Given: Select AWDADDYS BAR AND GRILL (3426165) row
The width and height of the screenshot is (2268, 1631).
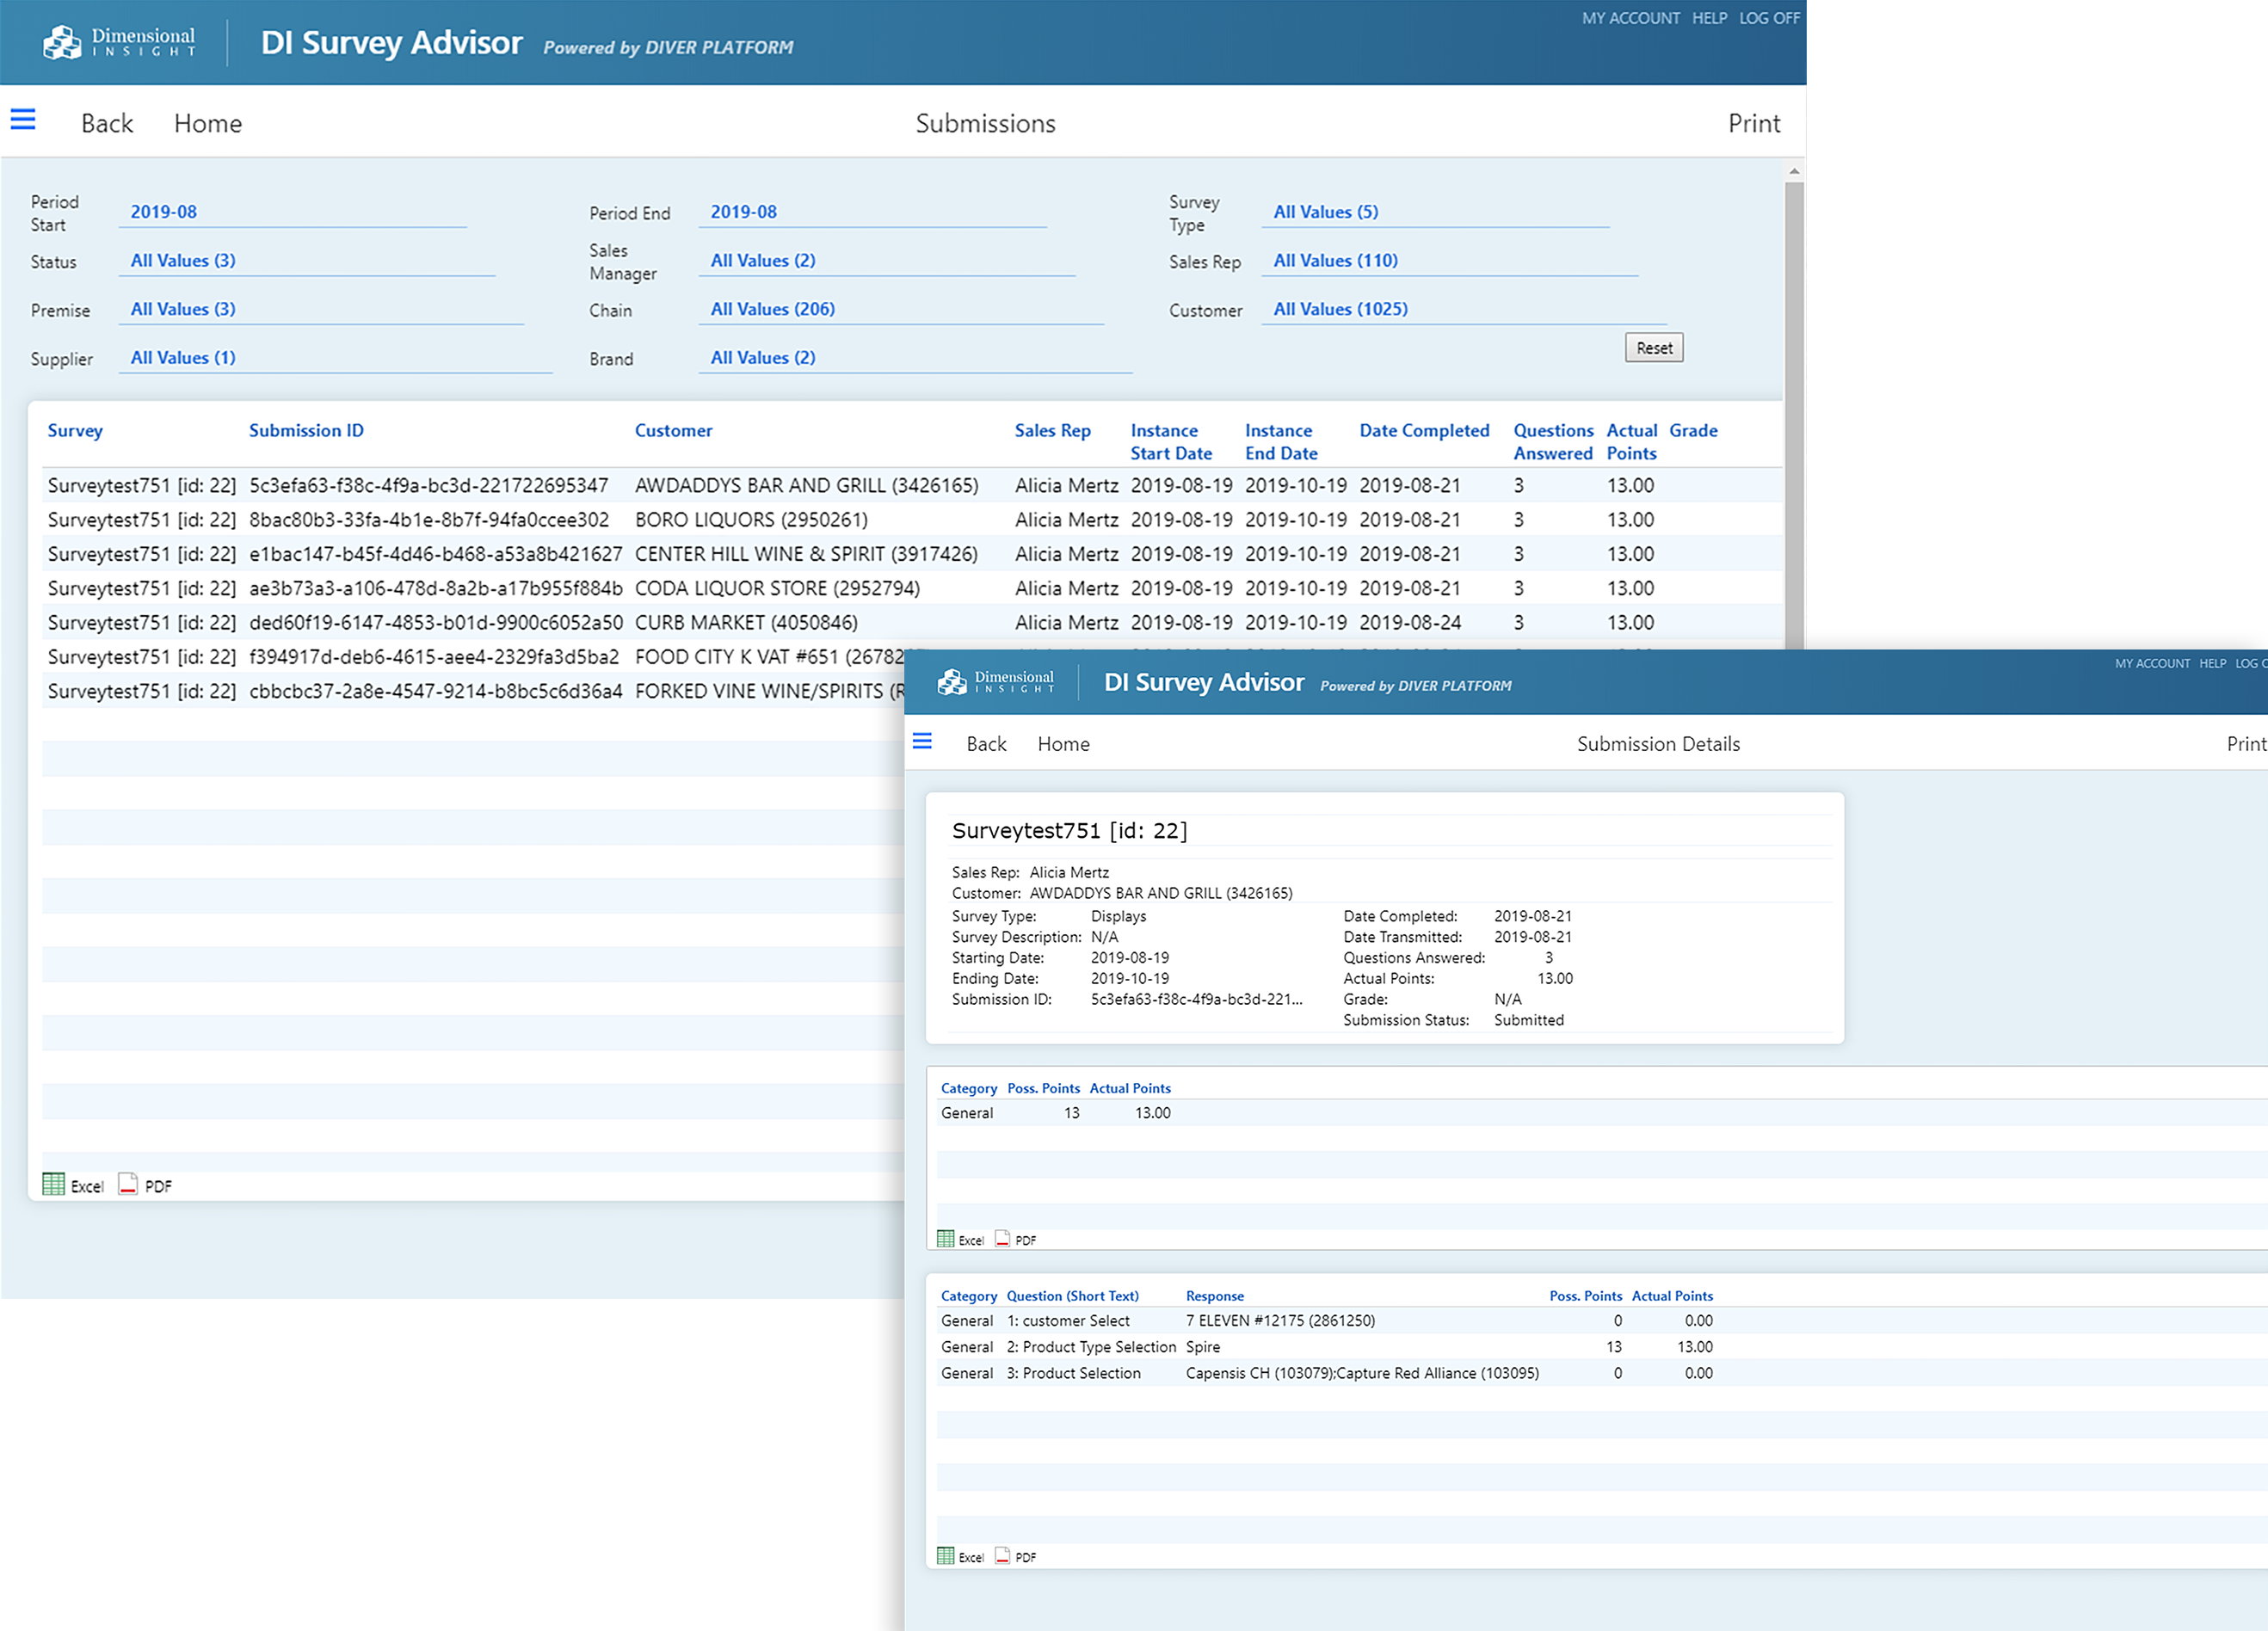Looking at the screenshot, I should [x=911, y=485].
